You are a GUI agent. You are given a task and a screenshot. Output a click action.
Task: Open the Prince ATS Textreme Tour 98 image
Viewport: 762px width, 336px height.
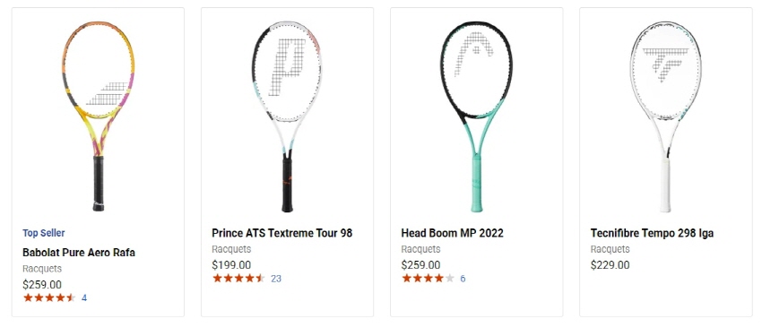click(x=287, y=116)
